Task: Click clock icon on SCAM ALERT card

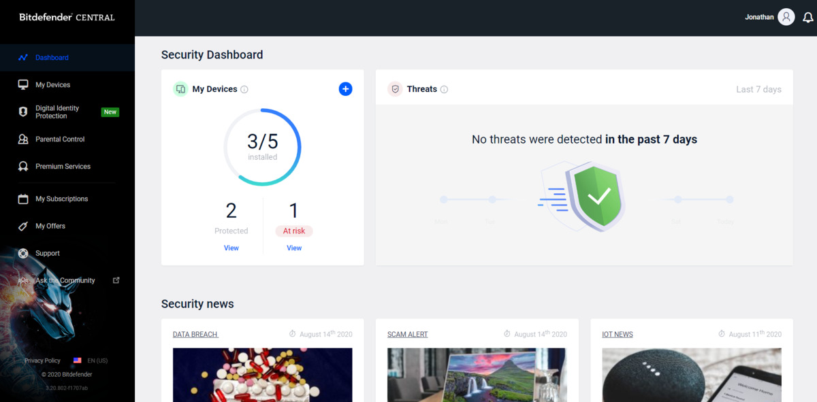Action: (507, 334)
